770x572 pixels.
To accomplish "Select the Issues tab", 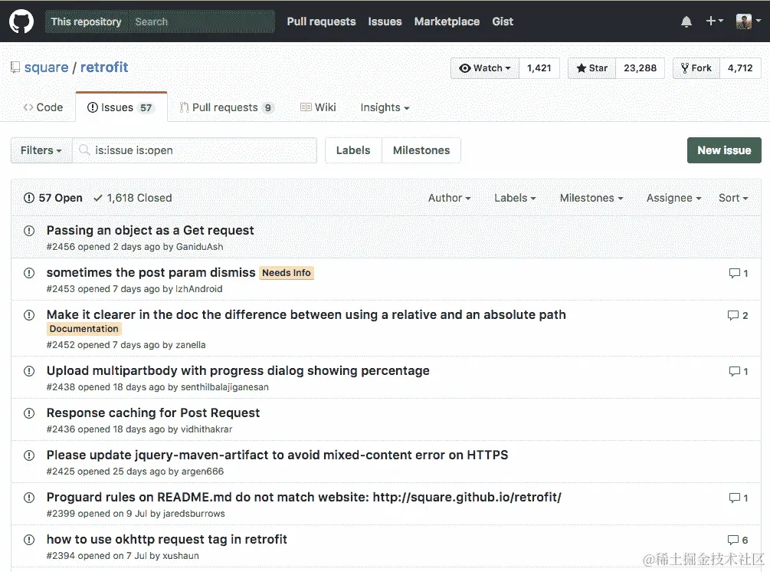I will tap(121, 107).
